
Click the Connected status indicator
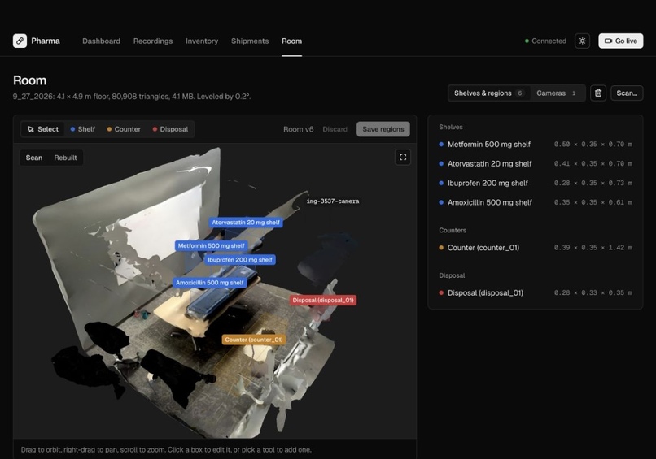[x=545, y=41]
